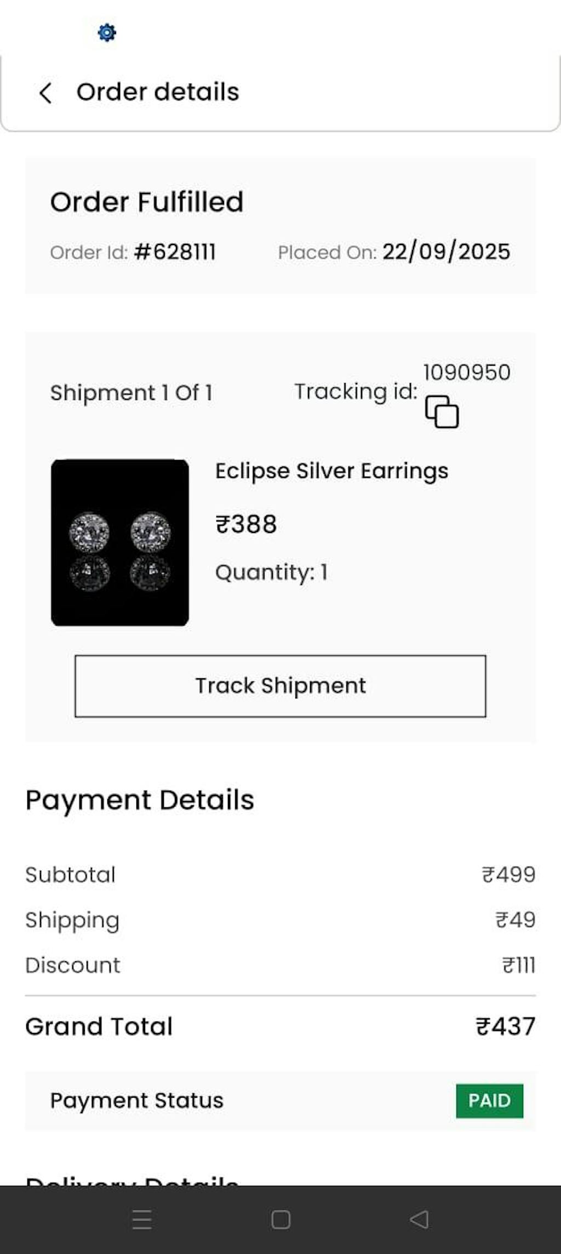Tap the Grand Total amount ₹437
561x1254 pixels.
505,1026
